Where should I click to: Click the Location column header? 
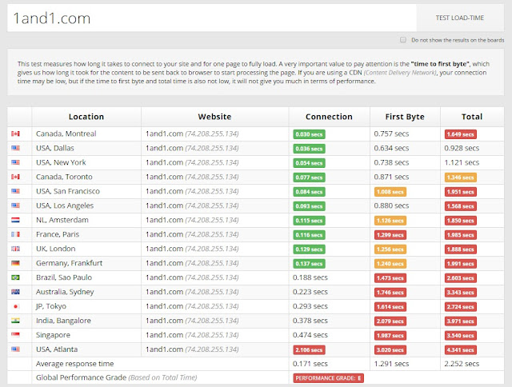coord(86,117)
